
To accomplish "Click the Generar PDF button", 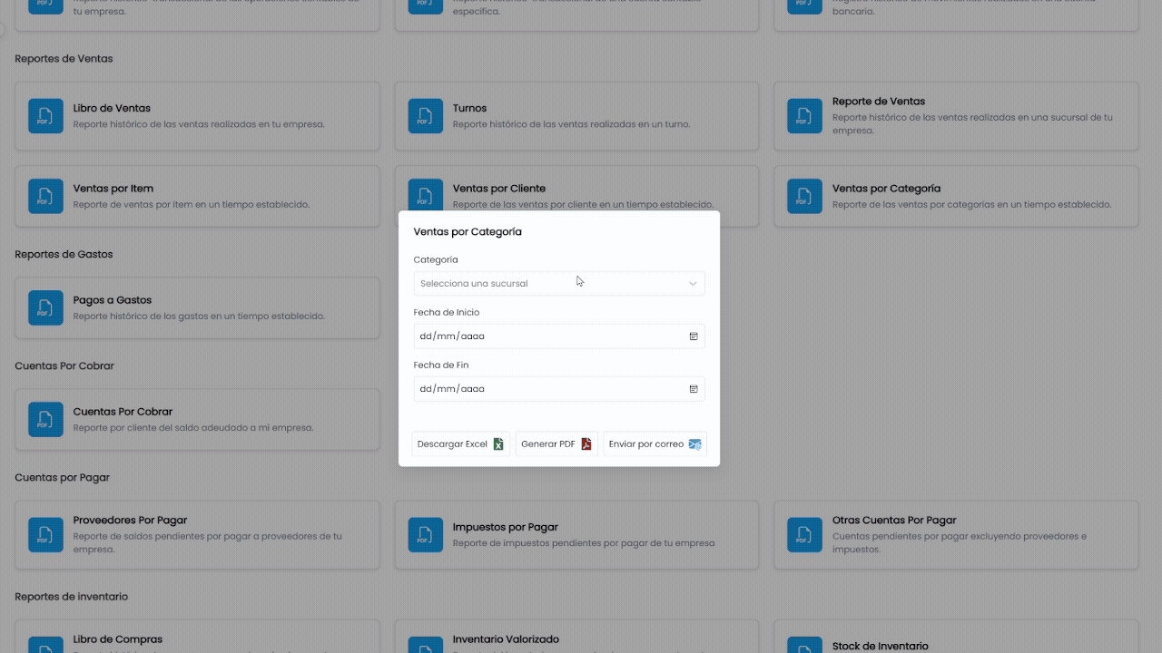I will click(x=556, y=444).
